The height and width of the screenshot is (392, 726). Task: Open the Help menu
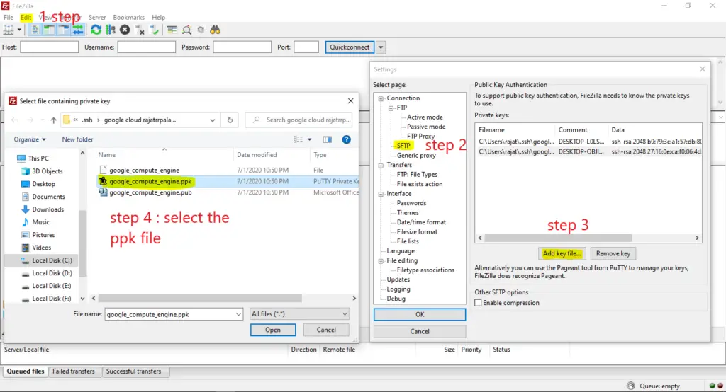point(159,17)
